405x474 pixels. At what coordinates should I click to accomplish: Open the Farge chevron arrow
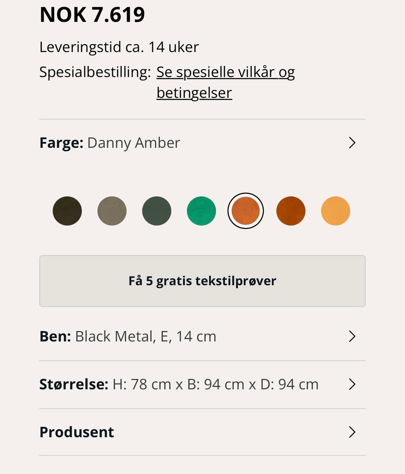[352, 143]
